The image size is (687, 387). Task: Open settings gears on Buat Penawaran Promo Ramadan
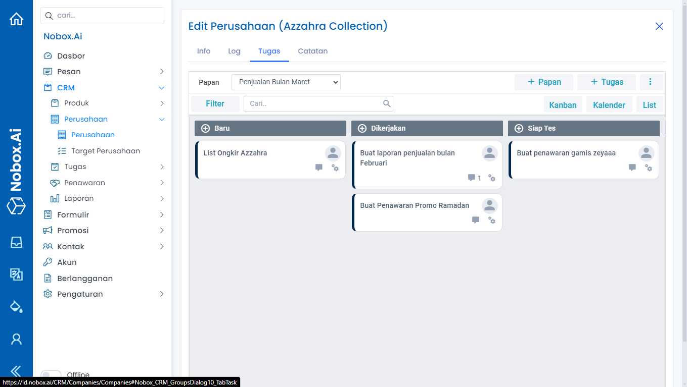pyautogui.click(x=491, y=220)
